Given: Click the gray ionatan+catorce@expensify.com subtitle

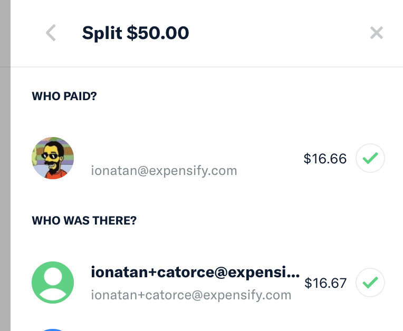Looking at the screenshot, I should 191,295.
